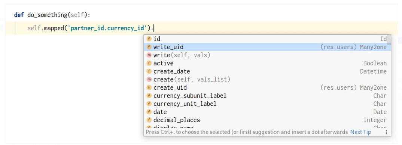
Task: Select the id completion suggestion
Action: (267, 39)
